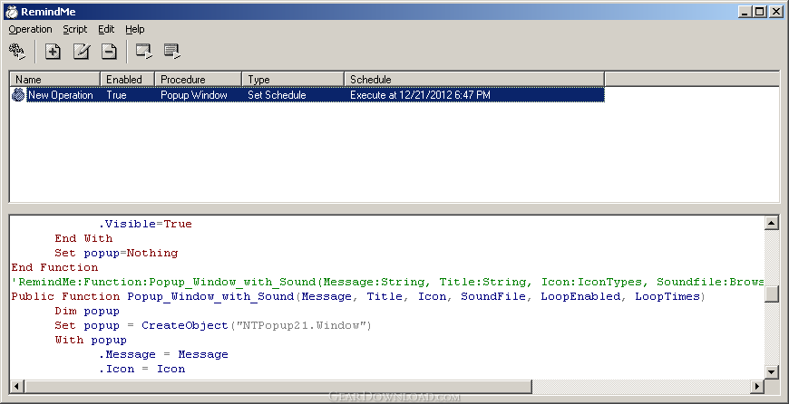Click the horizontal scrollbar right arrow
The width and height of the screenshot is (789, 404).
coord(756,386)
